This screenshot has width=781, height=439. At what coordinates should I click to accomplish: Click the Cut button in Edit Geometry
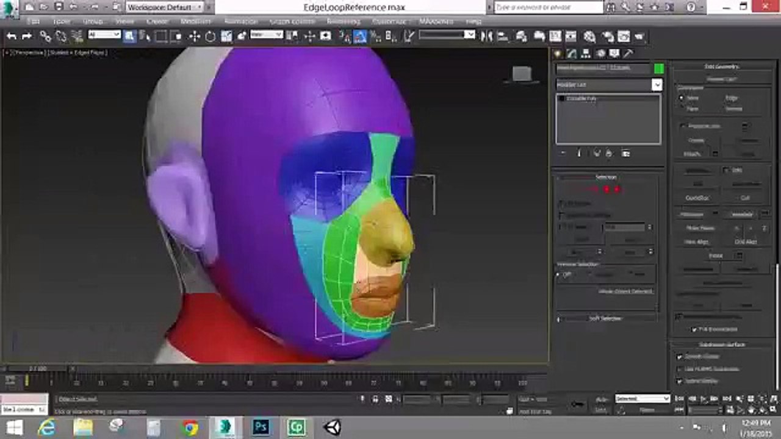[745, 198]
